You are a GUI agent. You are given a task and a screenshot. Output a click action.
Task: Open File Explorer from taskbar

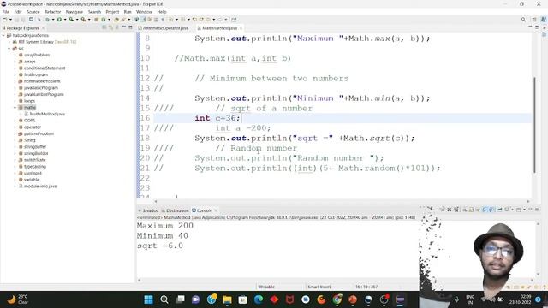[x=227, y=299]
